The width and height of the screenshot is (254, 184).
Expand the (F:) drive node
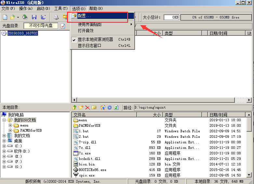pos(4,162)
